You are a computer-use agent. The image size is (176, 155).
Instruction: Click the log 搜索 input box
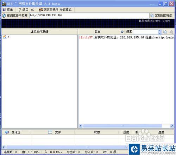point(145,32)
